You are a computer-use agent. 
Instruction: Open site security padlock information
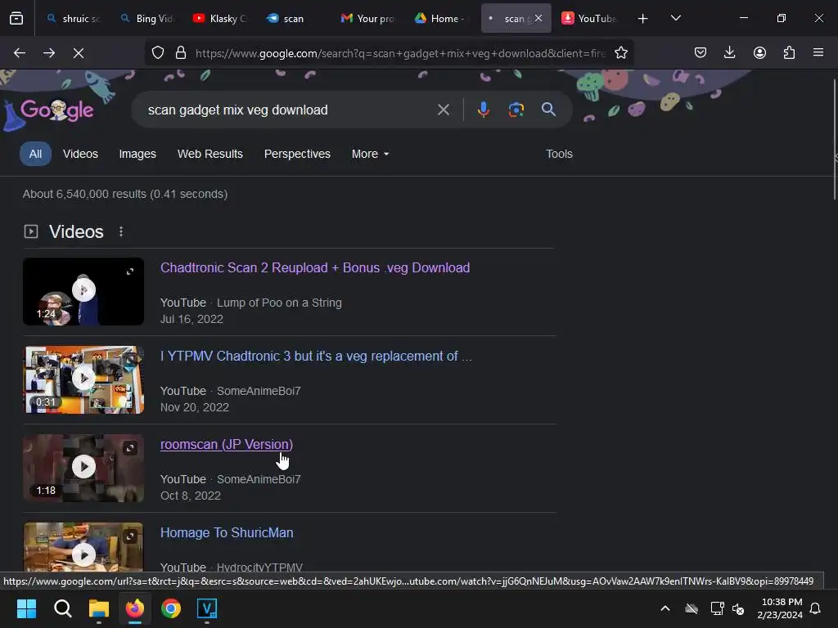click(x=181, y=53)
